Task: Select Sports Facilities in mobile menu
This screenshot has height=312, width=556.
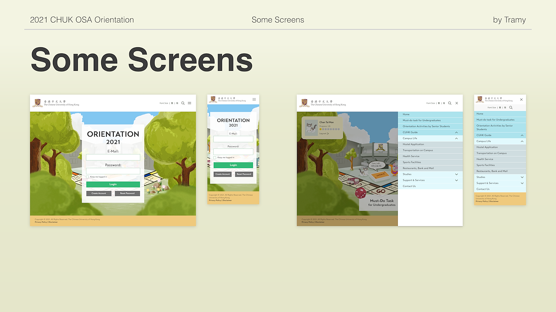Action: click(500, 165)
